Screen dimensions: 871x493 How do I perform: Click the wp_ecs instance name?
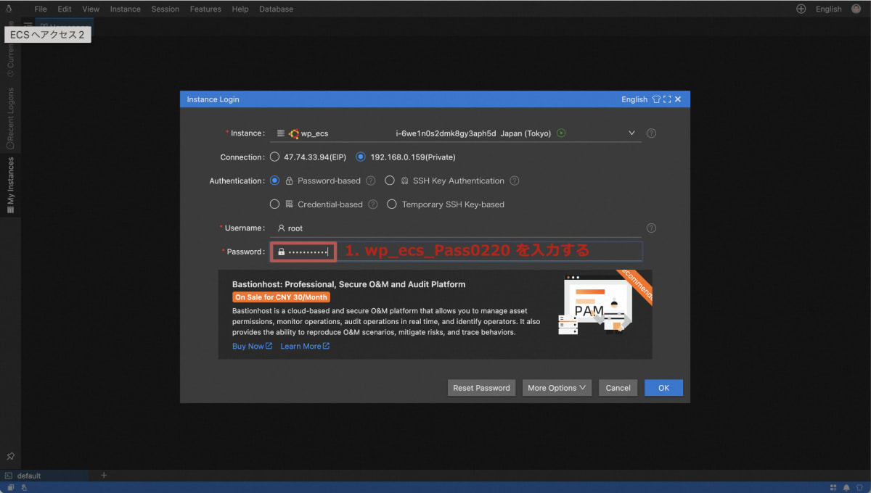[314, 134]
